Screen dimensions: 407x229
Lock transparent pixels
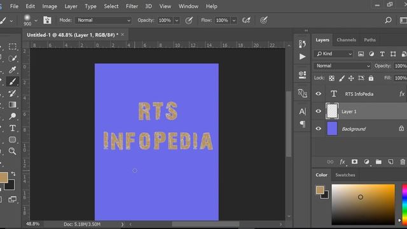click(x=331, y=78)
